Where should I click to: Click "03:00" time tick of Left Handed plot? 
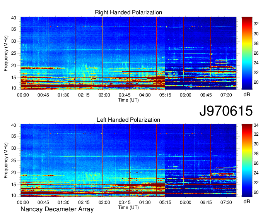click(104, 202)
